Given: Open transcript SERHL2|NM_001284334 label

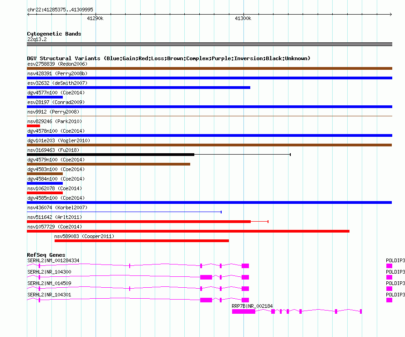Looking at the screenshot, I should (53, 261).
